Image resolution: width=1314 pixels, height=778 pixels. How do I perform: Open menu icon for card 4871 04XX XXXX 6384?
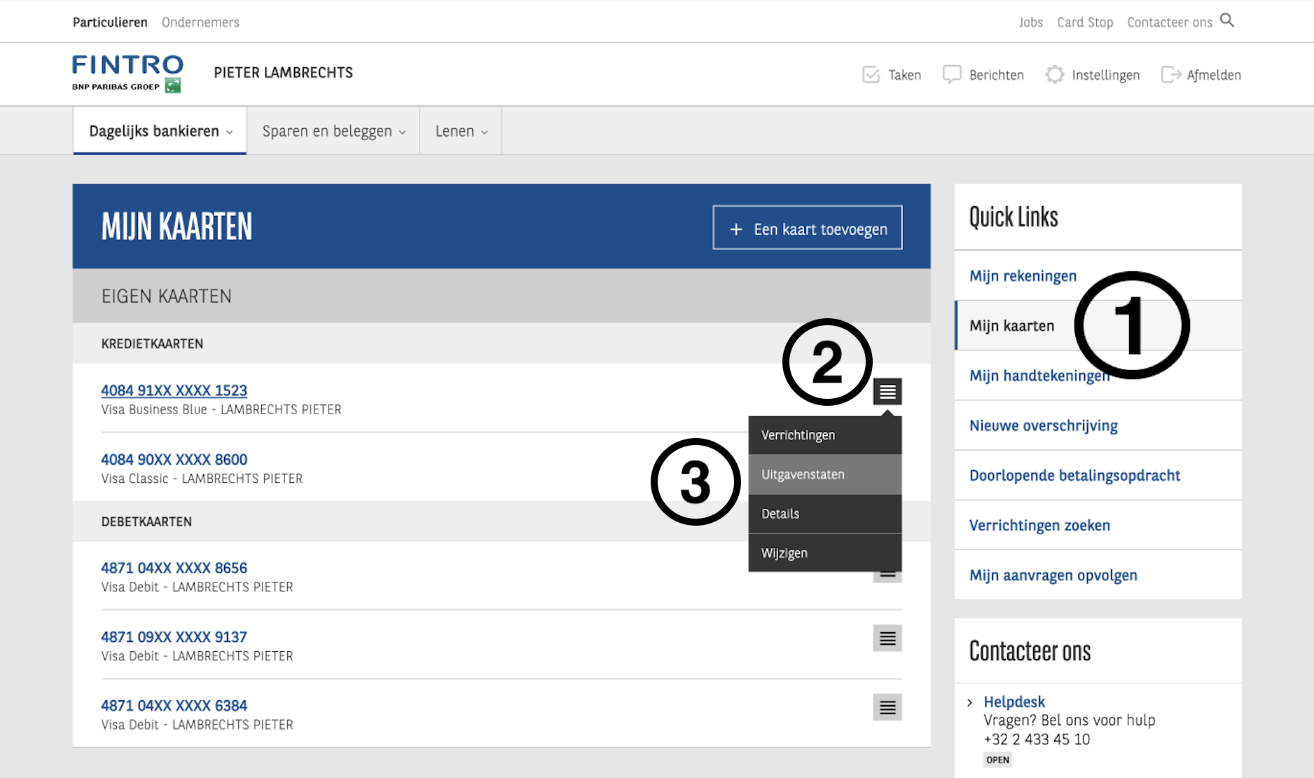click(887, 707)
